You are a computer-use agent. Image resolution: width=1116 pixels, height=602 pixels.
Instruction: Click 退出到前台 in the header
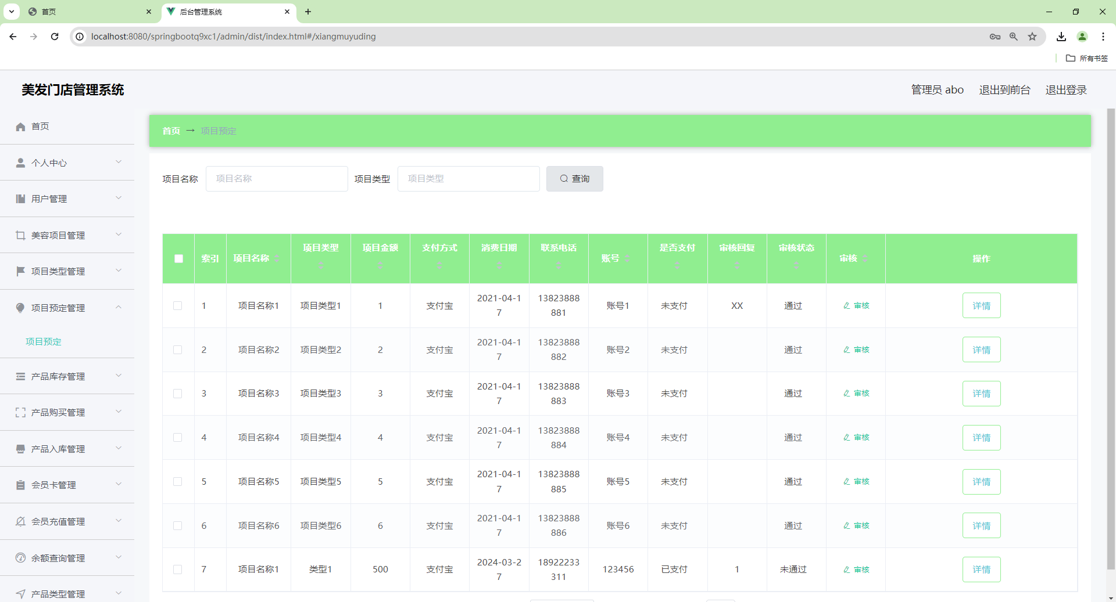[1004, 90]
